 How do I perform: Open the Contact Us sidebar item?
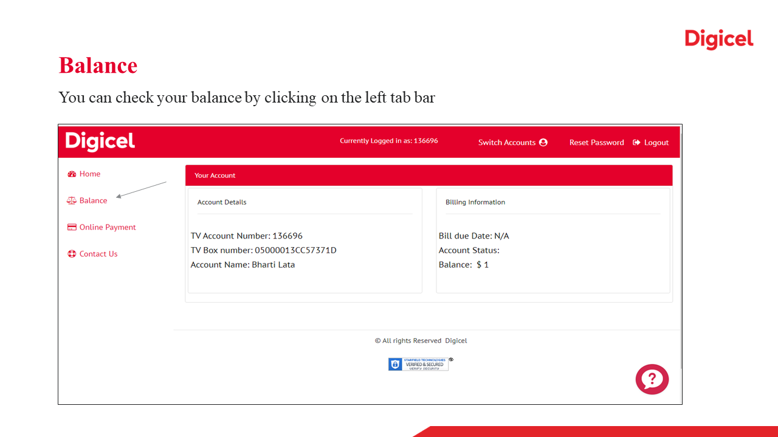coord(92,254)
